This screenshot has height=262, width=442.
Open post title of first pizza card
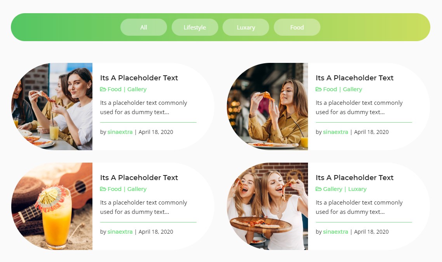(x=139, y=78)
